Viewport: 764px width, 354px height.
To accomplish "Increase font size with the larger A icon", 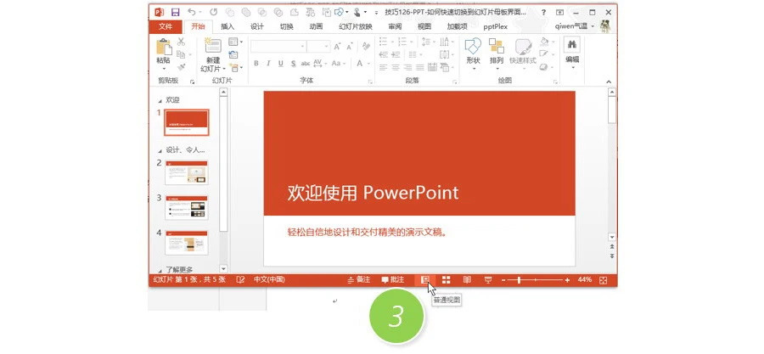I will click(x=337, y=47).
